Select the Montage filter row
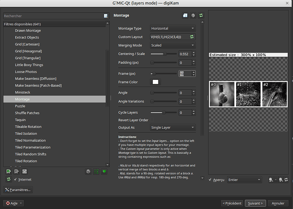The height and width of the screenshot is (209, 293). 54,99
